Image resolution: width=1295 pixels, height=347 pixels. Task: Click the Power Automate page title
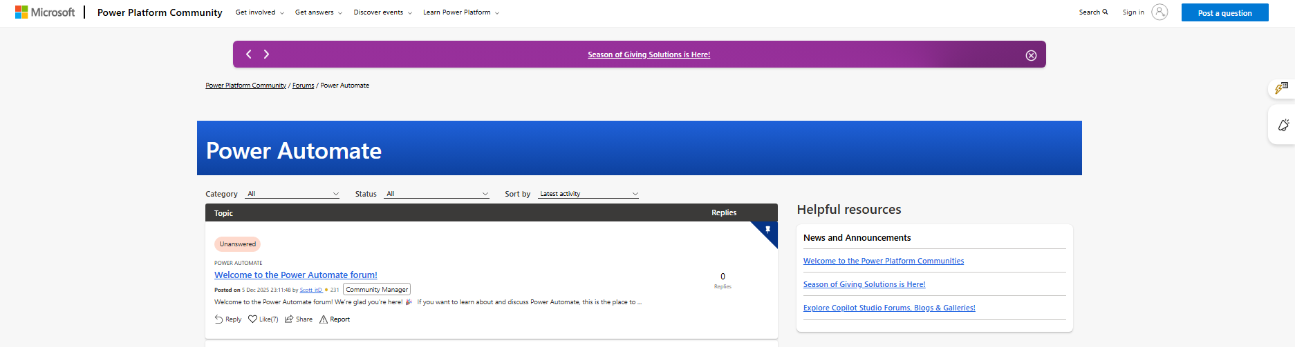point(294,150)
